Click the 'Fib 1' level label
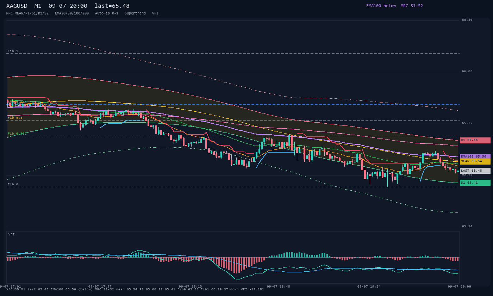This screenshot has width=493, height=296. [x=13, y=51]
